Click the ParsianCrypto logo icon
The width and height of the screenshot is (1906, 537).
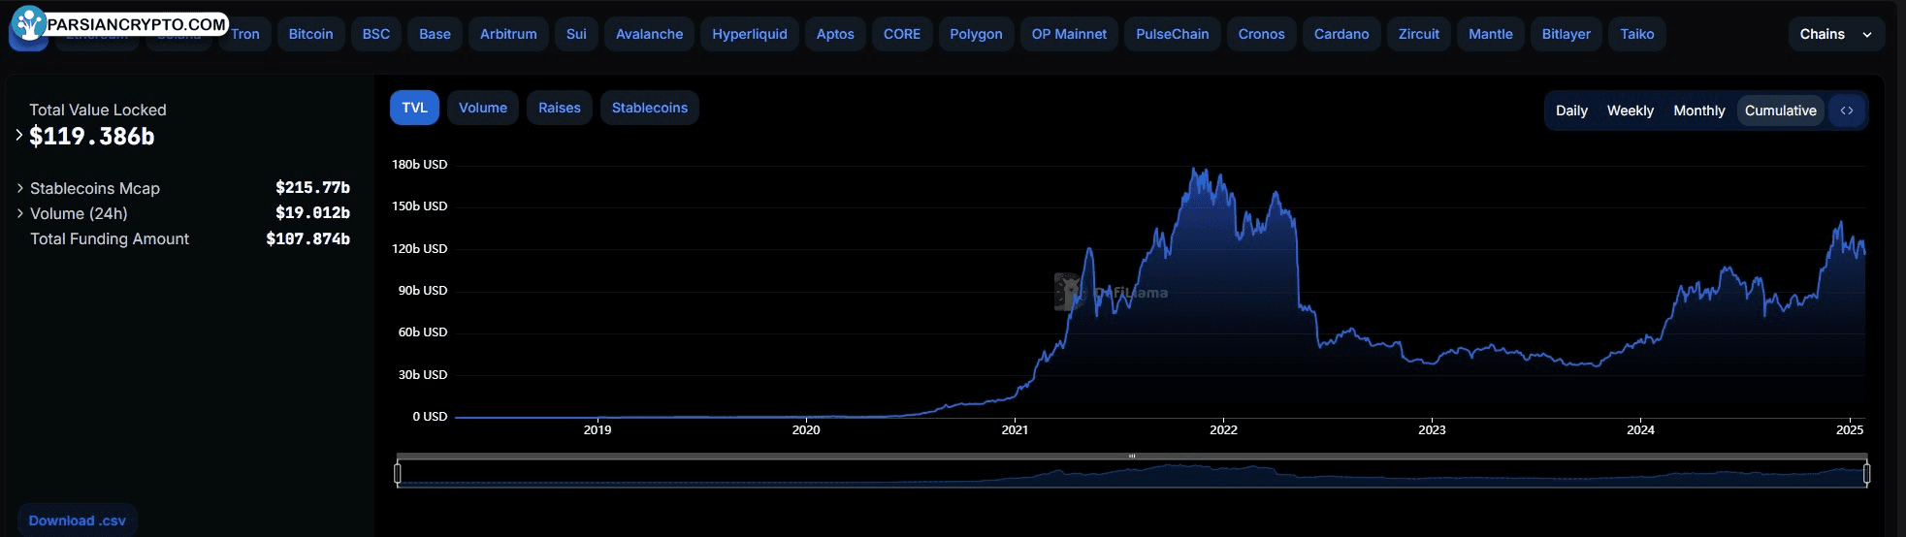pyautogui.click(x=29, y=23)
